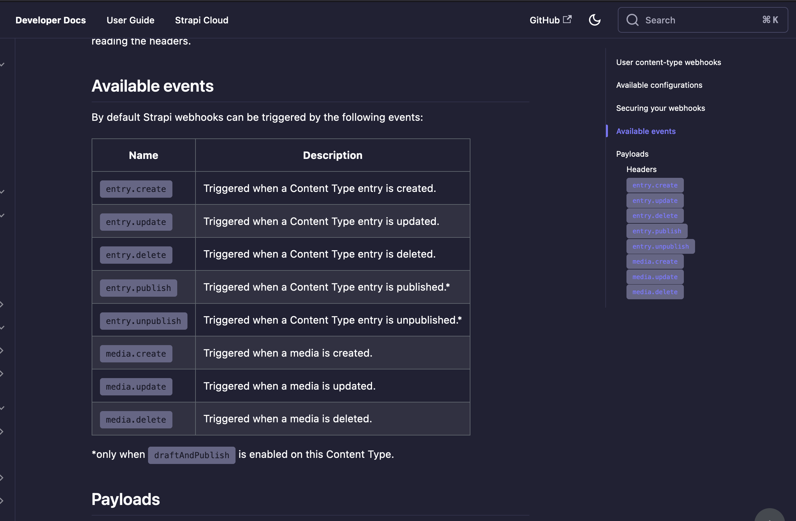Navigate to Securing your webhooks
Viewport: 796px width, 521px height.
point(660,108)
